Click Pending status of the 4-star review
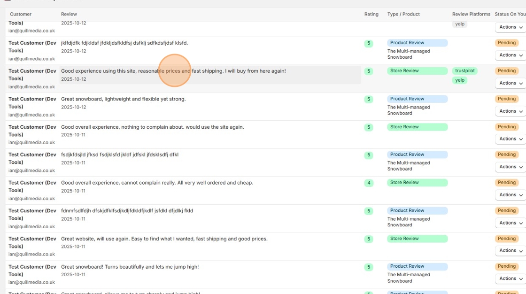This screenshot has width=526, height=294. (507, 183)
